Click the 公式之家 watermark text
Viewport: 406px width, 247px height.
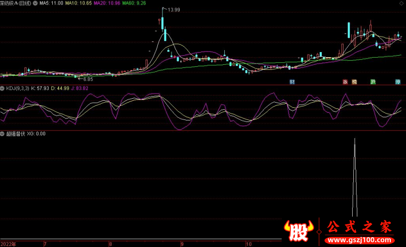click(x=357, y=226)
